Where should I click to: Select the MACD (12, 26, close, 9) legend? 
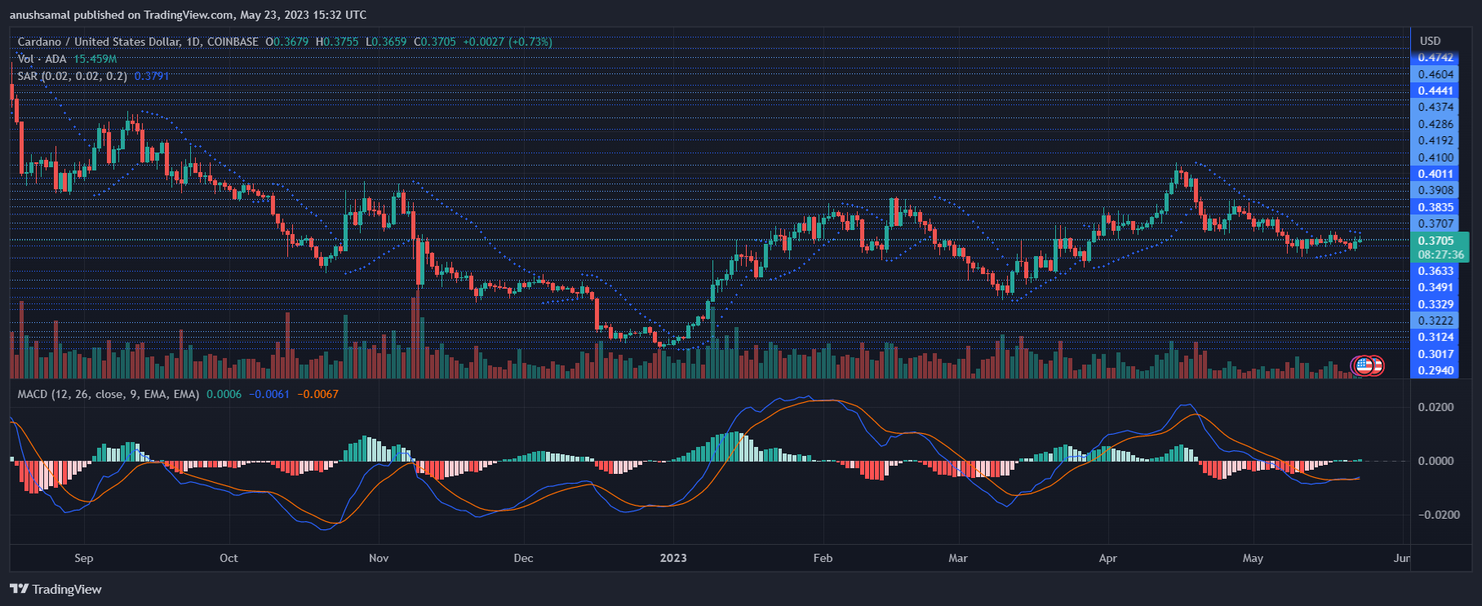pyautogui.click(x=108, y=394)
